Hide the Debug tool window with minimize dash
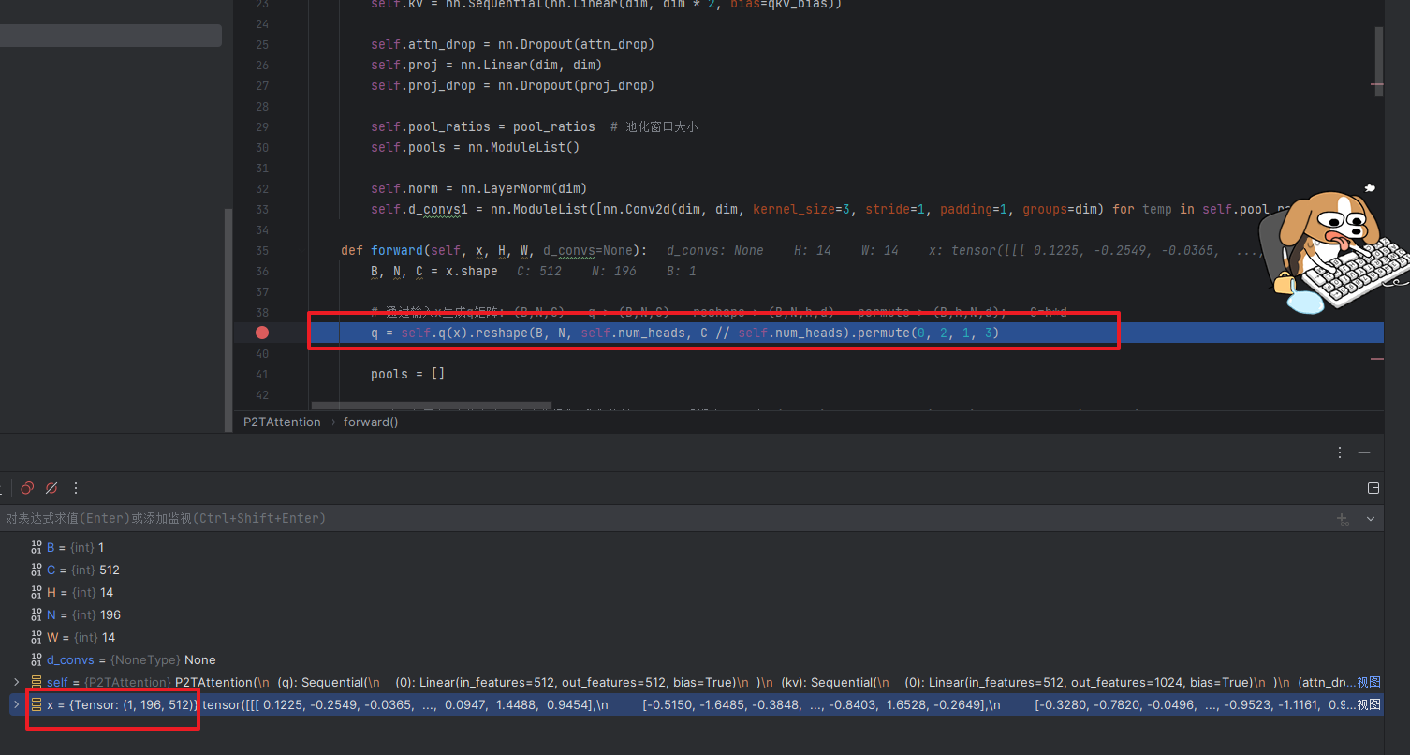Screen dimensions: 1410x755 [1365, 452]
